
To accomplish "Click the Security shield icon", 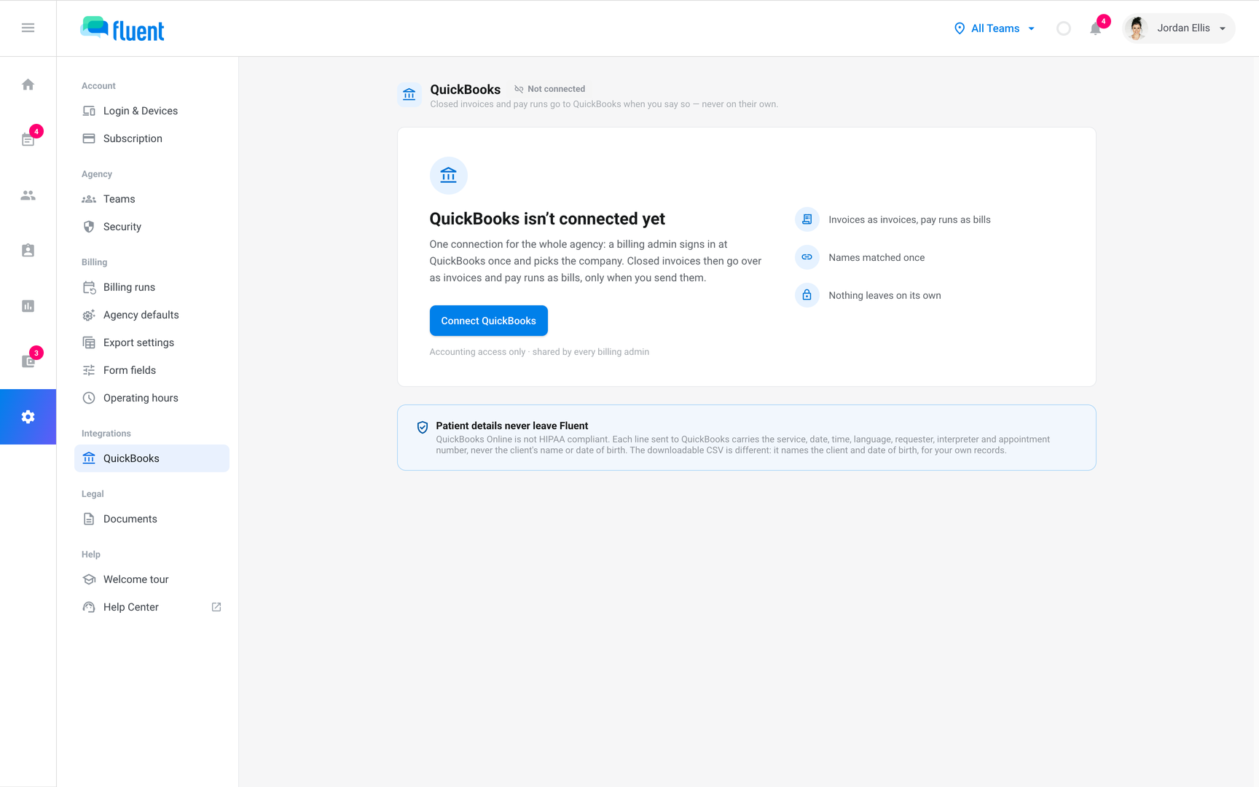I will pyautogui.click(x=89, y=227).
